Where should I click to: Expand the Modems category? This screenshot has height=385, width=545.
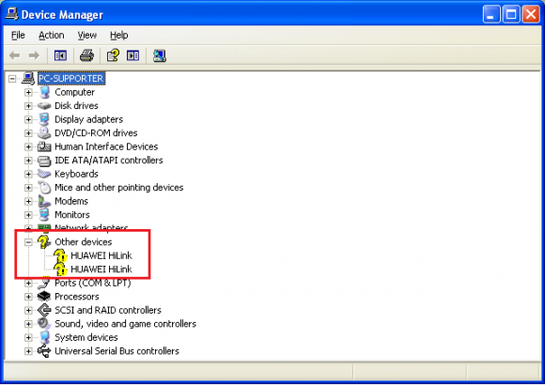point(28,201)
